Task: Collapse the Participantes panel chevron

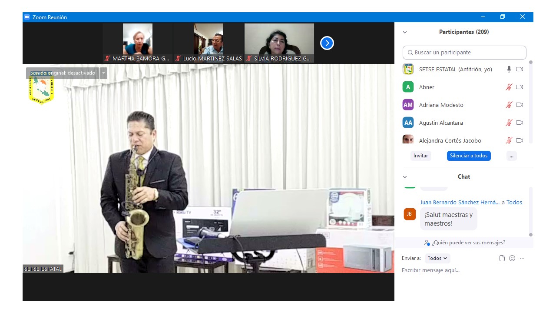Action: point(405,32)
